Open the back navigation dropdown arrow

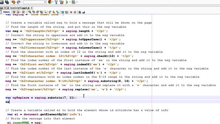point(21,12)
